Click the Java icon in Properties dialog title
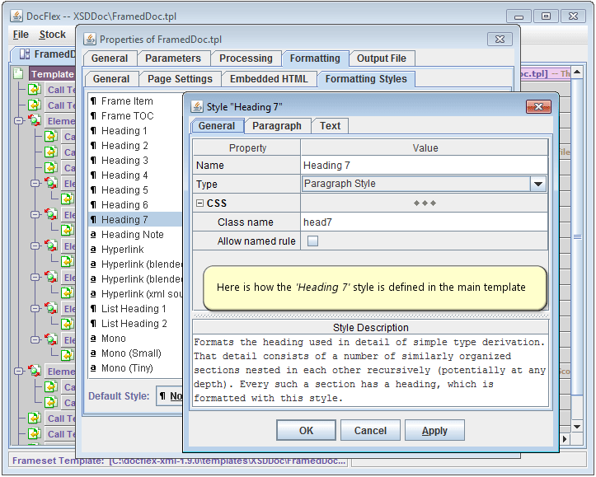Screen dimensions: 596x477 coord(90,39)
